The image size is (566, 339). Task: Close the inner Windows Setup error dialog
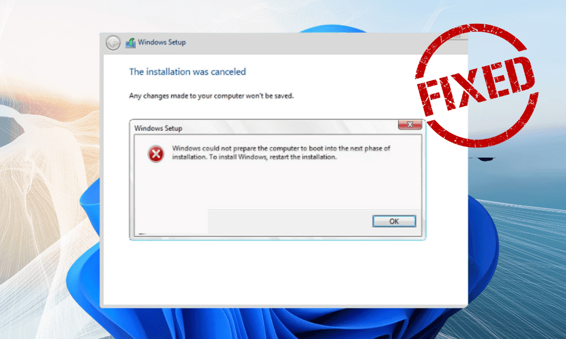point(410,125)
